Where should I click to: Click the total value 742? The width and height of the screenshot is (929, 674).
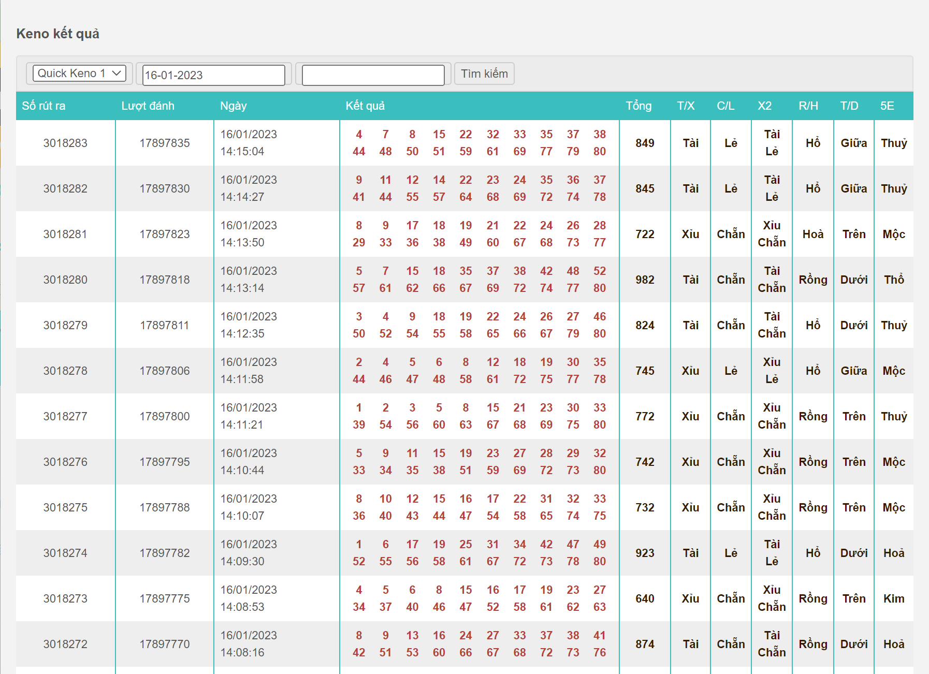click(x=645, y=462)
